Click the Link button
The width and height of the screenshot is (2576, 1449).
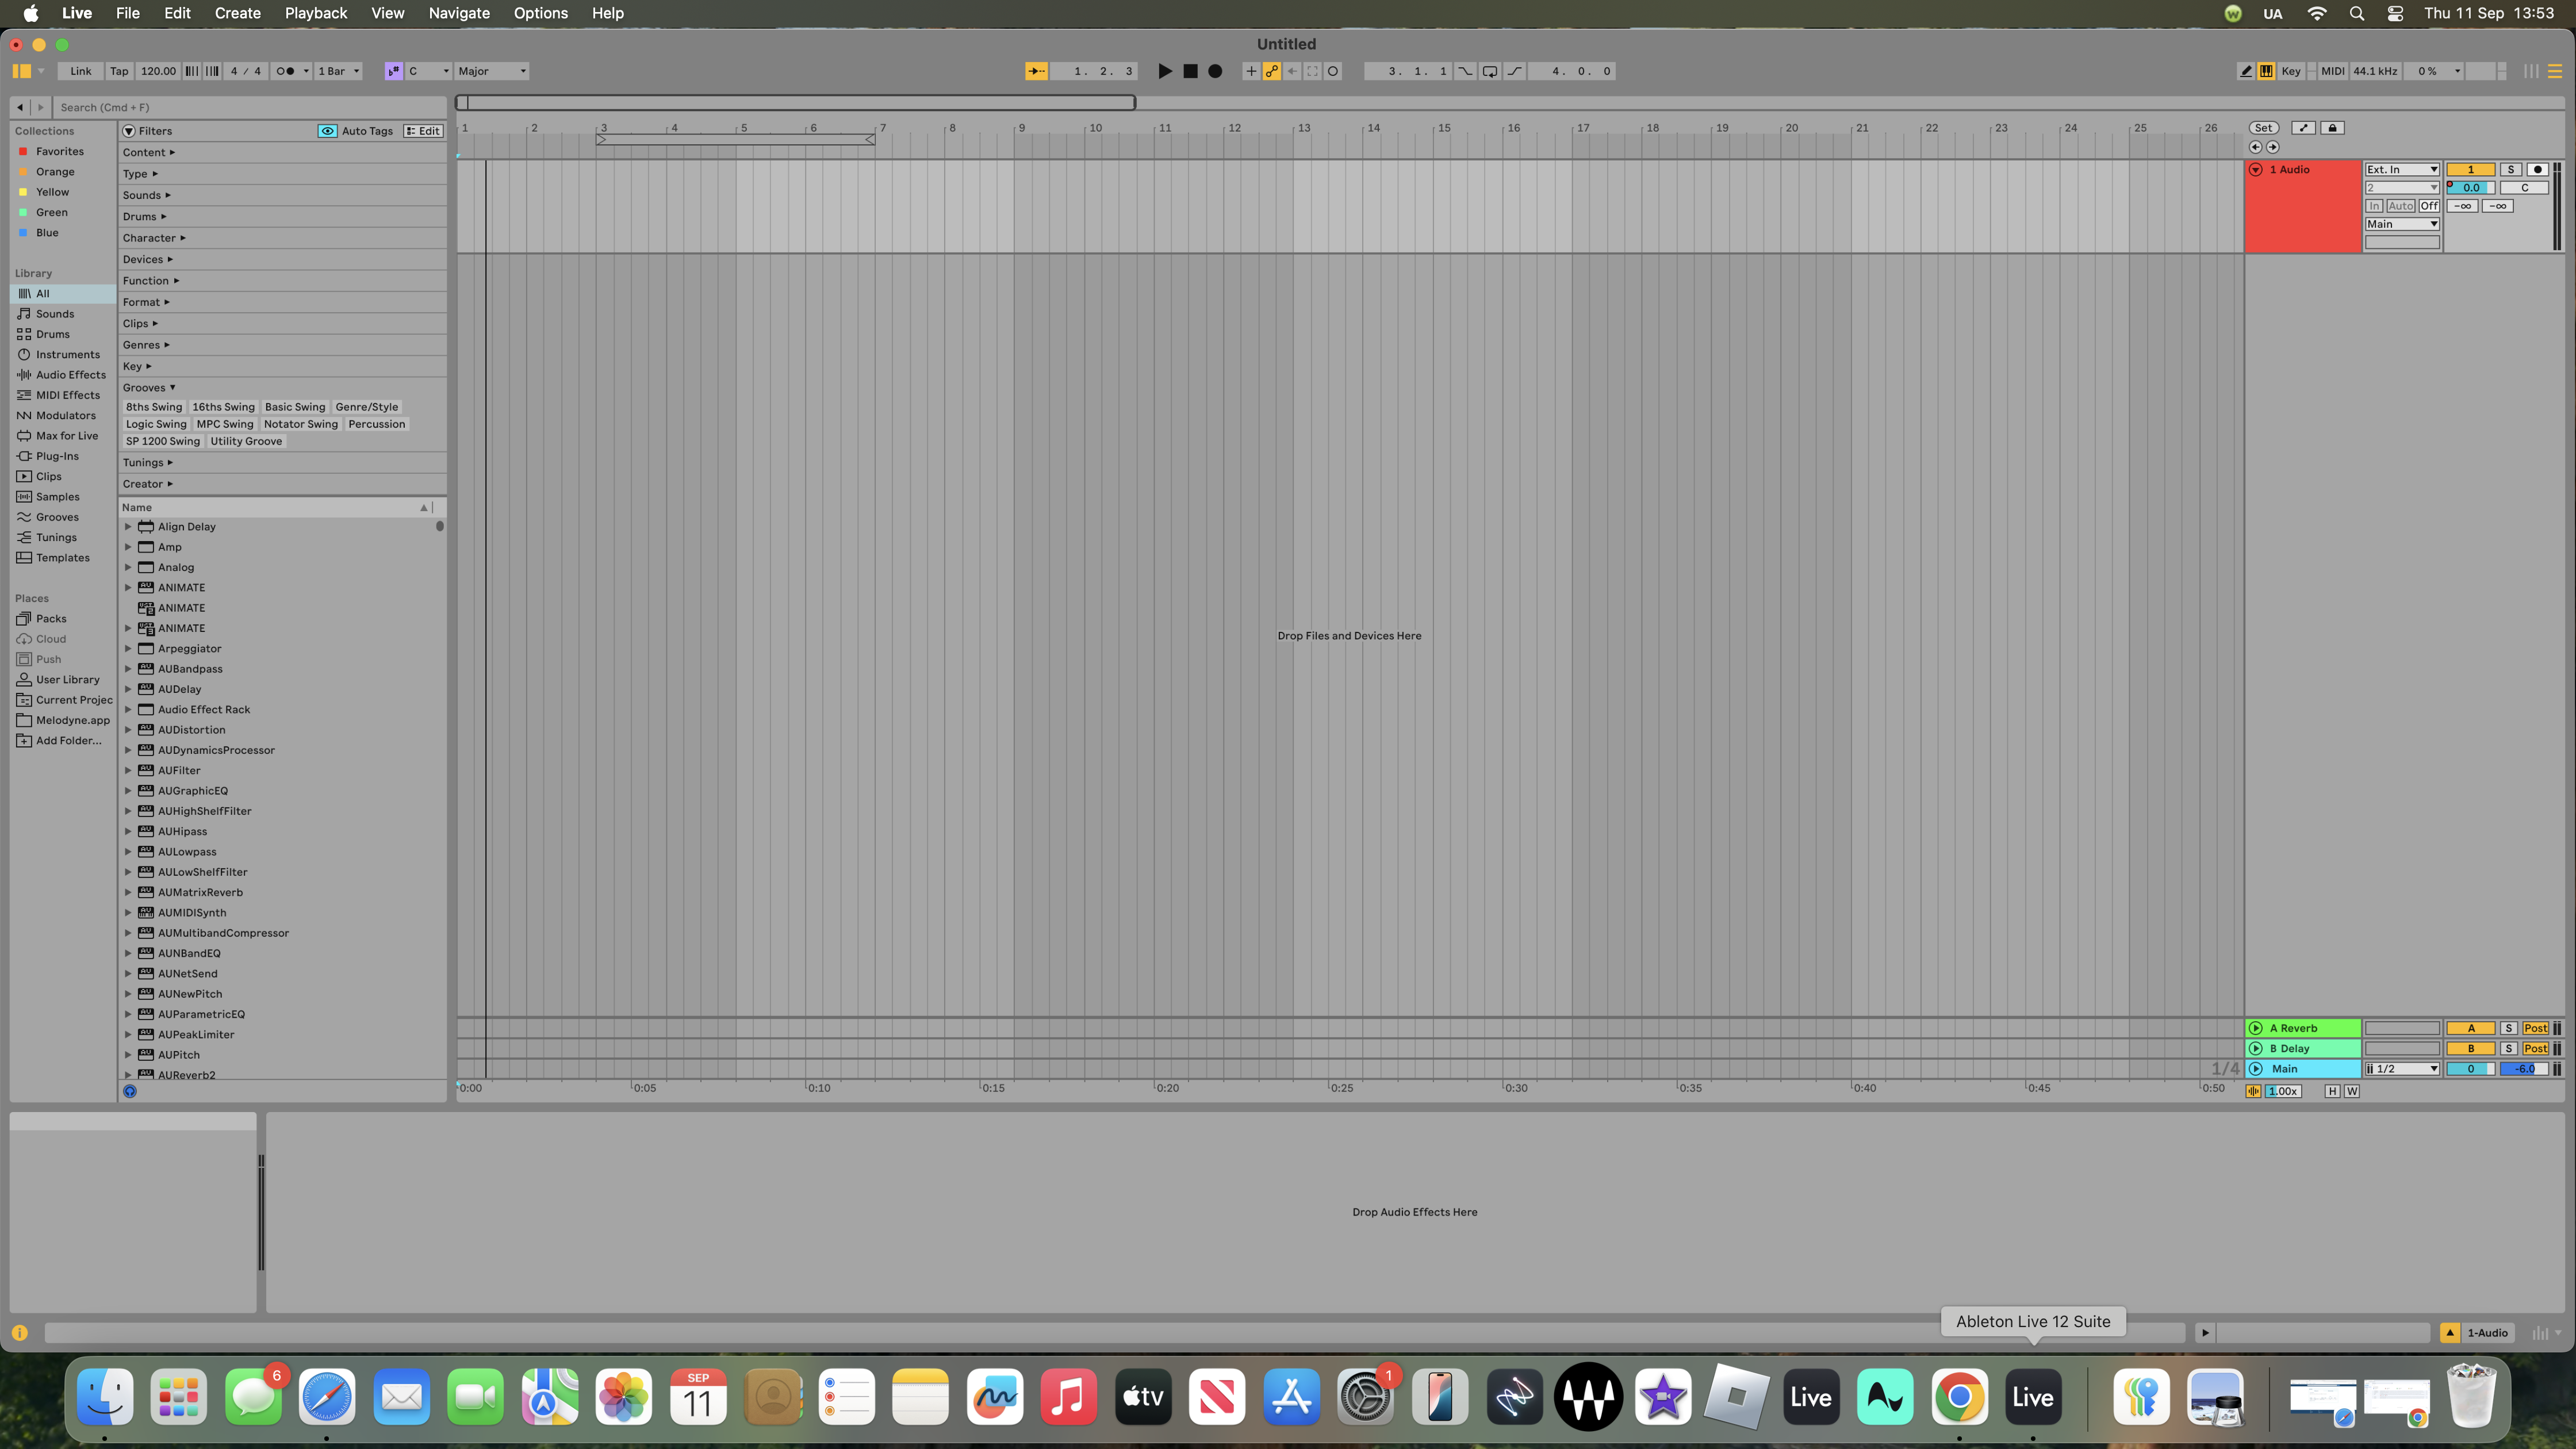81,71
